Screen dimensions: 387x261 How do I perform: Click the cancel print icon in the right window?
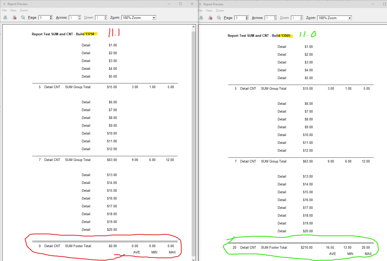point(210,18)
